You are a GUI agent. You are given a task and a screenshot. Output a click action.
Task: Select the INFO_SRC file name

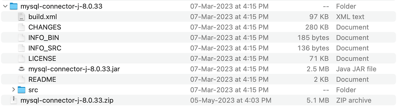click(45, 48)
